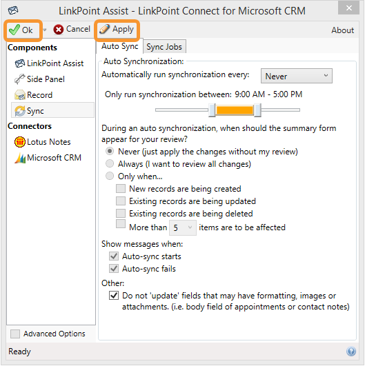The width and height of the screenshot is (365, 366).
Task: Switch to the Sync Jobs tab
Action: (x=164, y=47)
